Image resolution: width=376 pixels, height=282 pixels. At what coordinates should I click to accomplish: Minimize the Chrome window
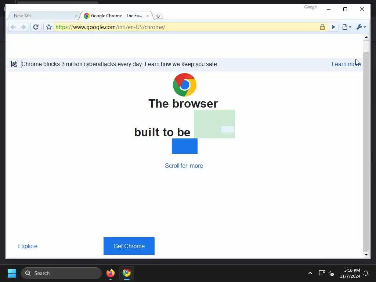pos(329,9)
